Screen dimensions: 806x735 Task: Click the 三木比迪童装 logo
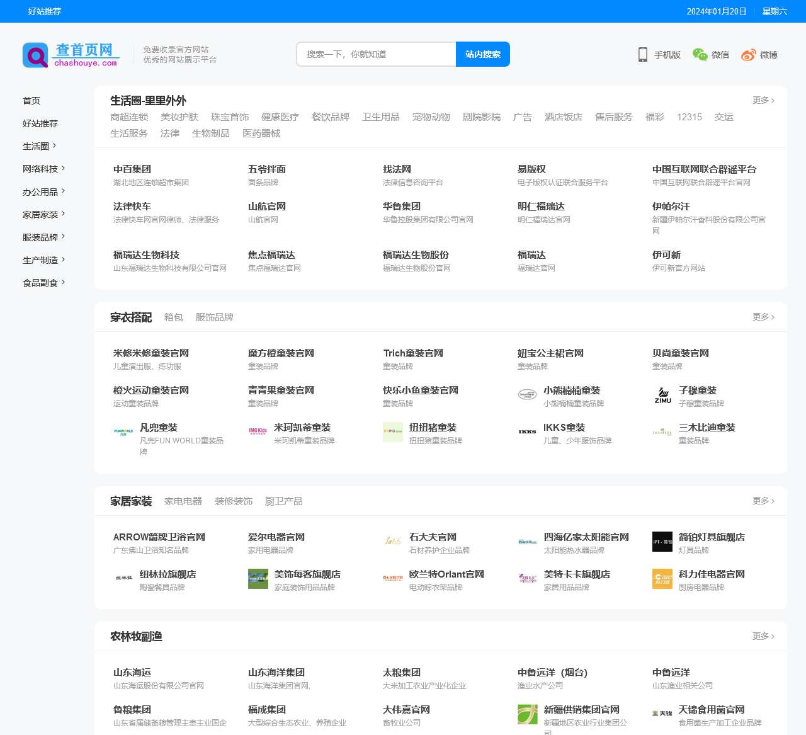pos(662,432)
